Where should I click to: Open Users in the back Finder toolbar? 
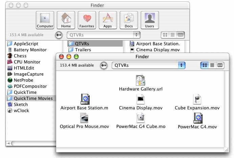point(150,20)
